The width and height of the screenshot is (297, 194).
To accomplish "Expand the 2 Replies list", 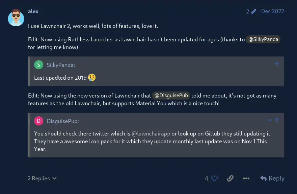I will [42, 178].
